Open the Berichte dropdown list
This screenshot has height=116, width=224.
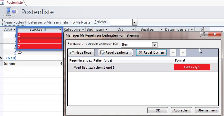(135, 22)
